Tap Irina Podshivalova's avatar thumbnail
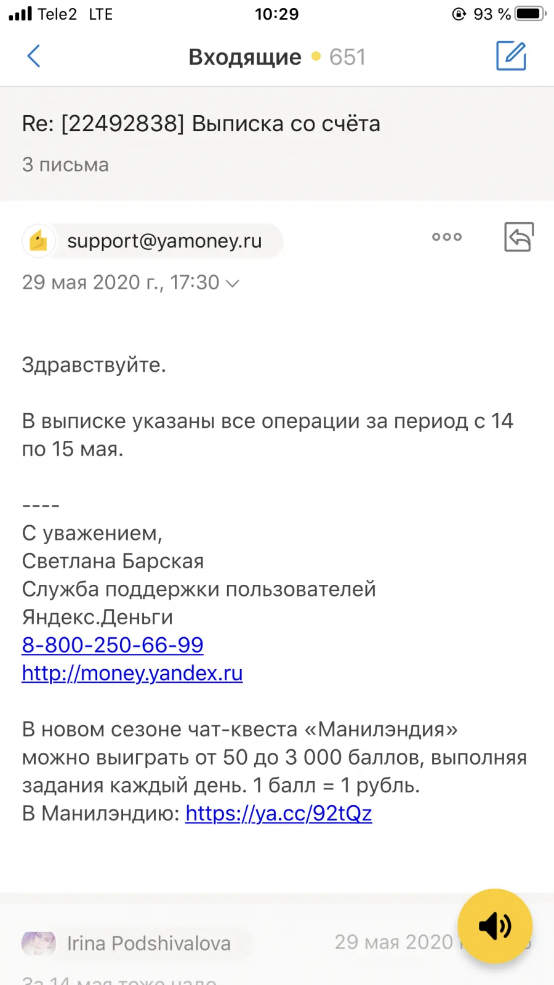The width and height of the screenshot is (554, 985). point(39,943)
